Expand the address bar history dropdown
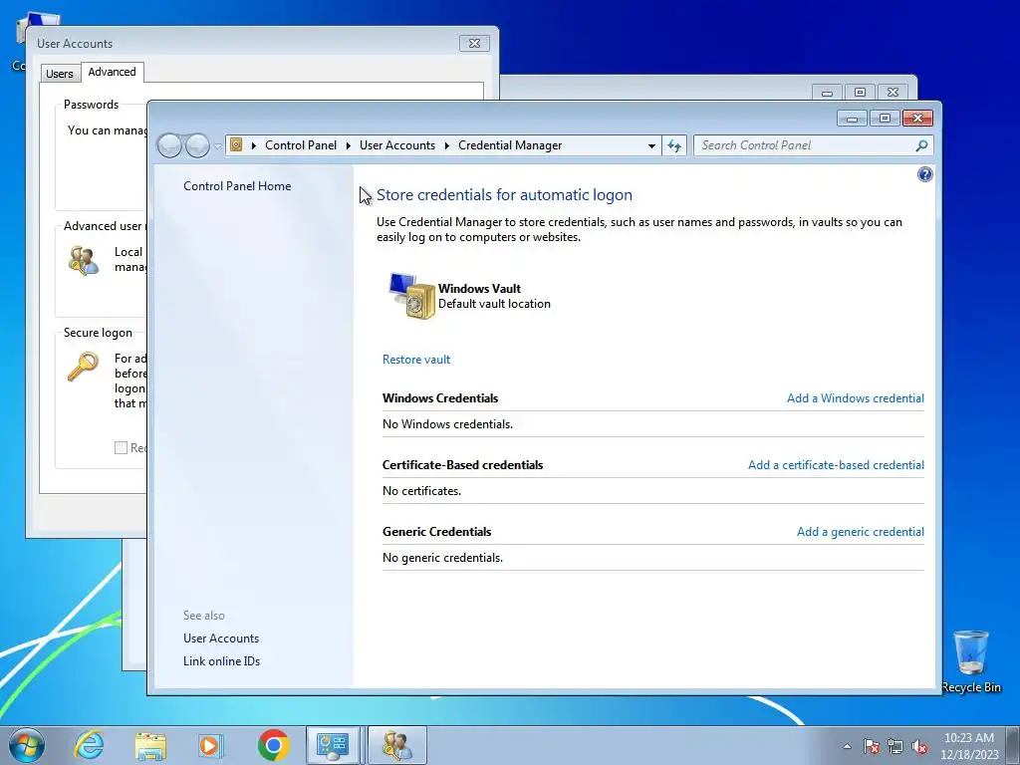 click(x=651, y=145)
